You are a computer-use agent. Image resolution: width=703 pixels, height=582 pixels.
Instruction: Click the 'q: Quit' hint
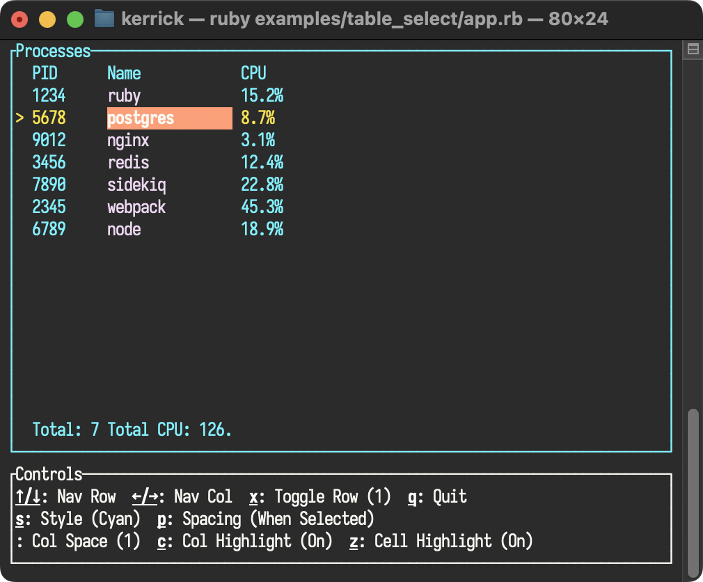tap(437, 497)
